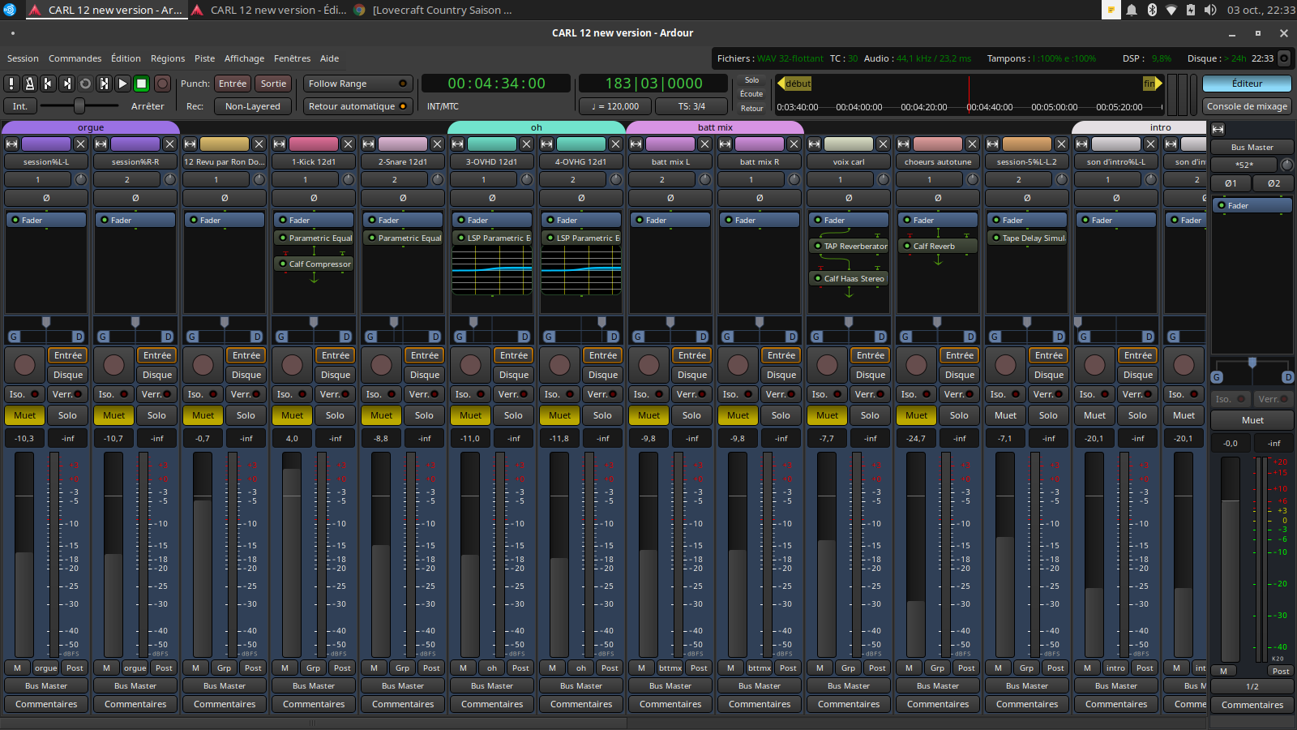Jump to session start icon
This screenshot has width=1297, height=730.
[49, 84]
